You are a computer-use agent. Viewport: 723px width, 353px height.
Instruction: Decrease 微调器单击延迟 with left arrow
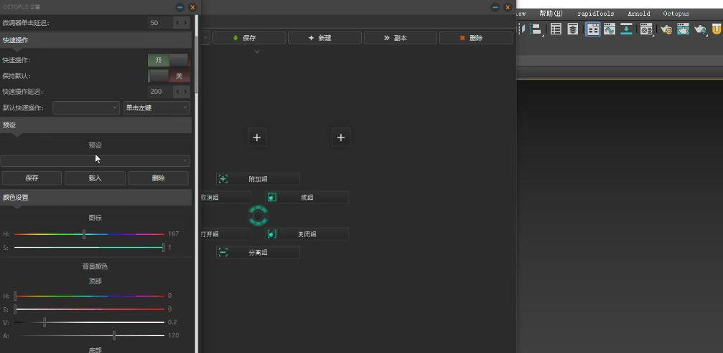(177, 22)
